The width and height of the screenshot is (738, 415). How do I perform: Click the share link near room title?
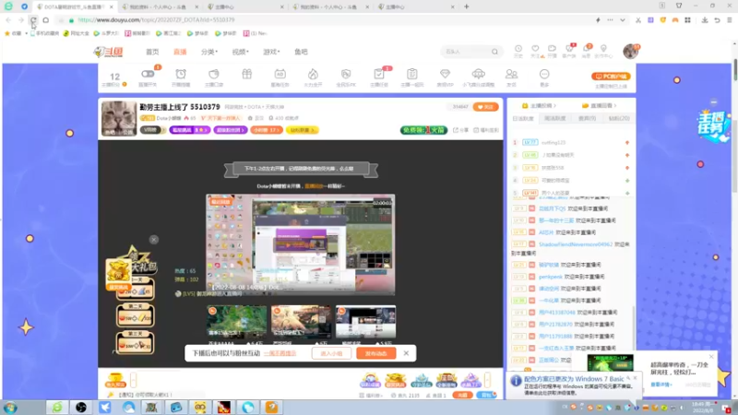coord(460,130)
